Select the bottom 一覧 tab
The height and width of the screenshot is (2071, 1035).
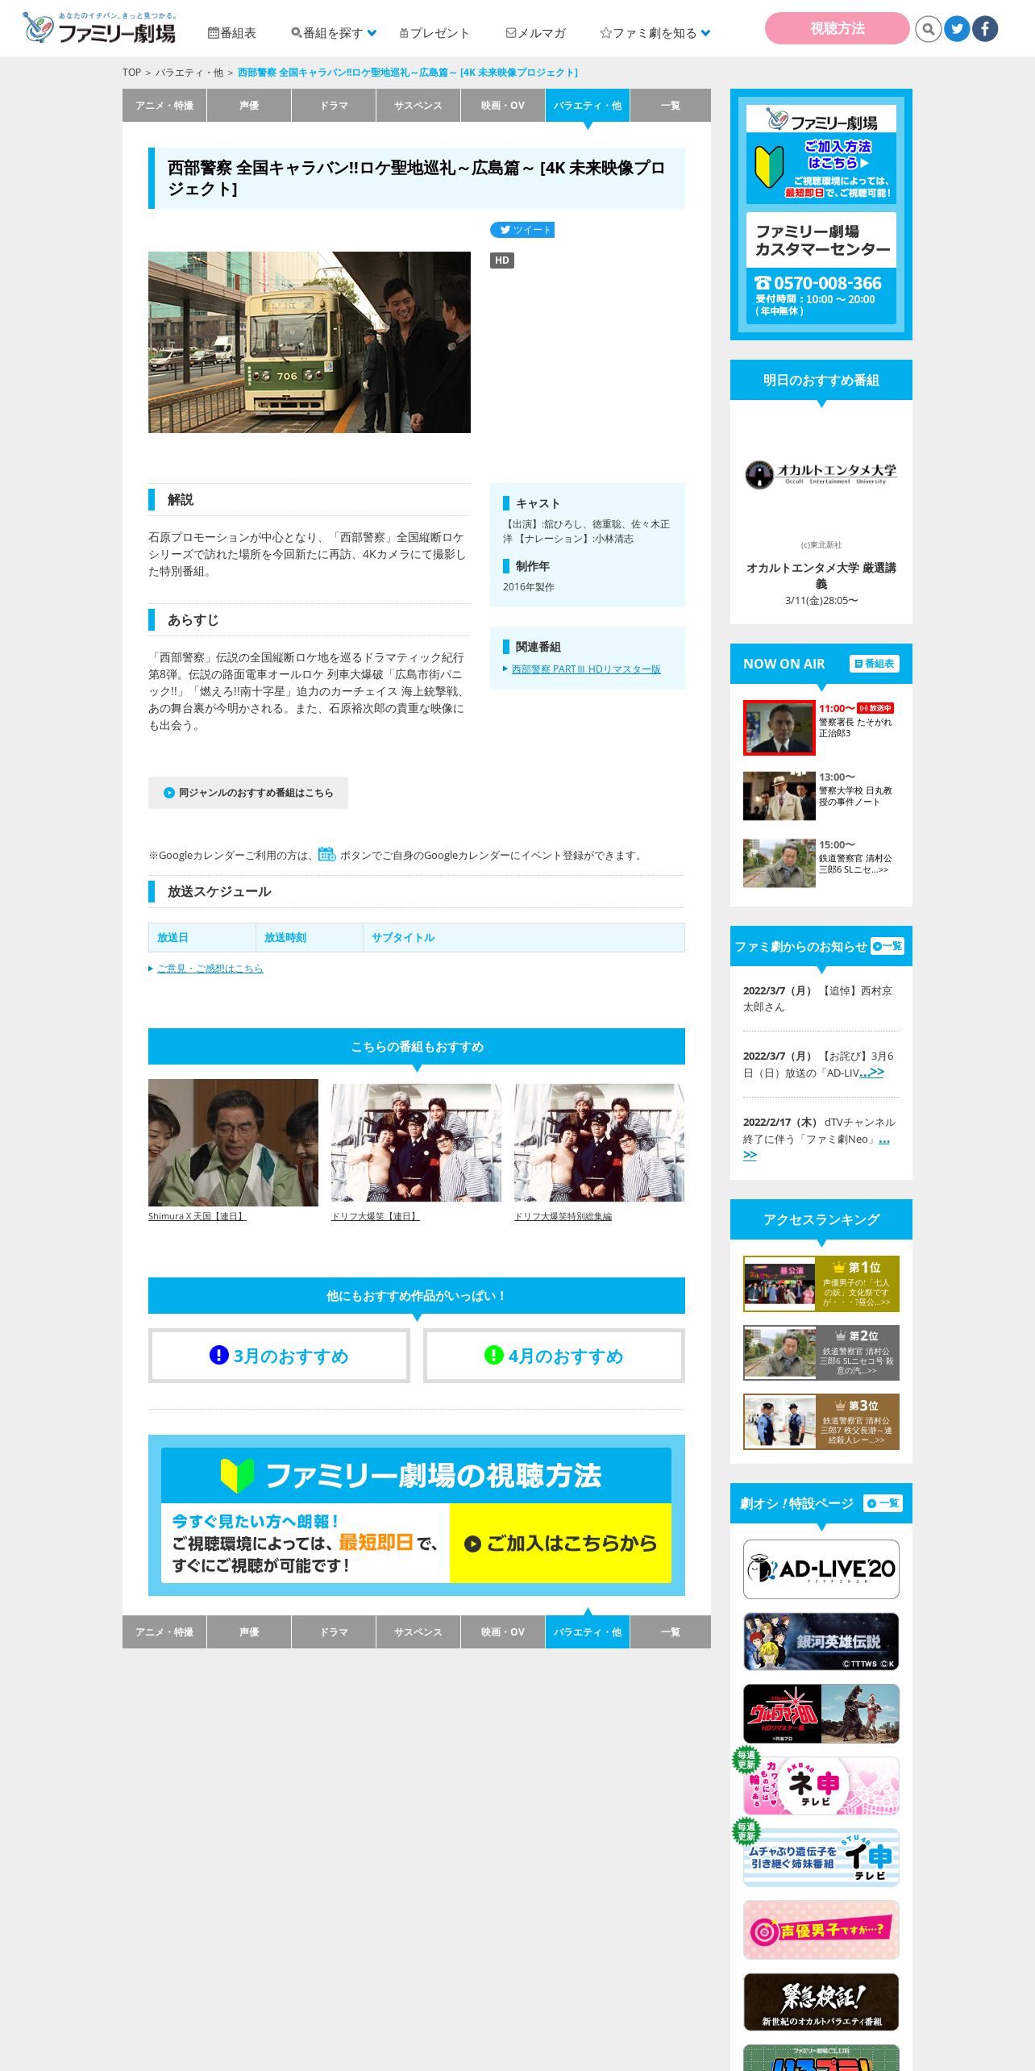[671, 1632]
